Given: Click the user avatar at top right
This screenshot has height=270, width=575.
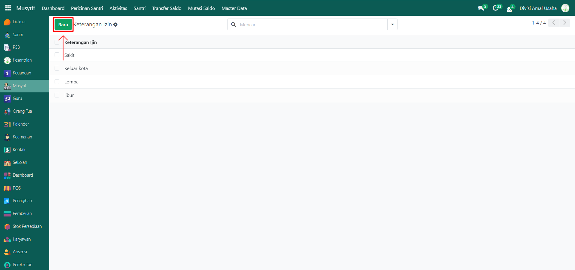Looking at the screenshot, I should (565, 8).
